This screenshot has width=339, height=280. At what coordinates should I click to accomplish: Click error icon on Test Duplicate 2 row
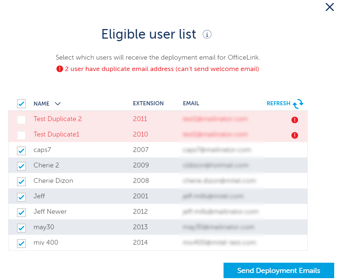294,120
